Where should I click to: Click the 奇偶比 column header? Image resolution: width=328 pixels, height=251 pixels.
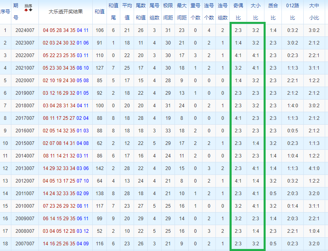tap(238, 11)
